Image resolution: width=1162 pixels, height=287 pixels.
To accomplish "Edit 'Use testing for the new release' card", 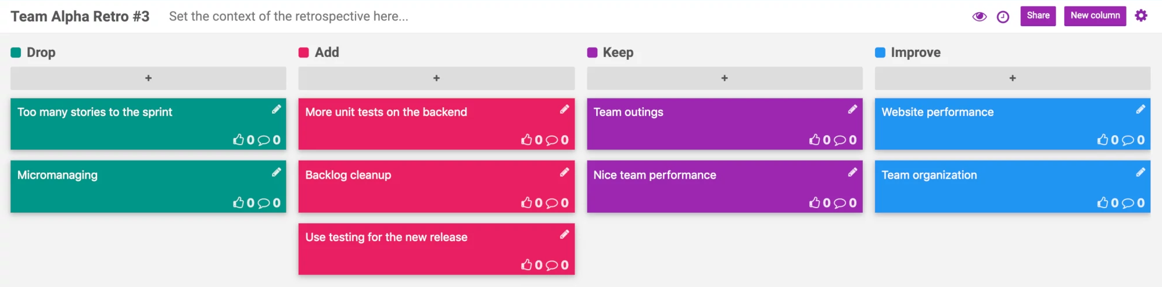I will (x=564, y=235).
